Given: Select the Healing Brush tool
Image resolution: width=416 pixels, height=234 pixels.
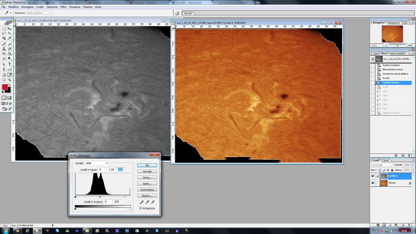Looking at the screenshot, I should click(x=4, y=44).
